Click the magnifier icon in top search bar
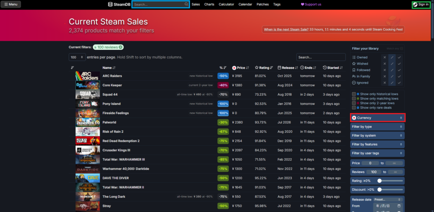Viewport: 434px width, 212px height. [x=186, y=4]
